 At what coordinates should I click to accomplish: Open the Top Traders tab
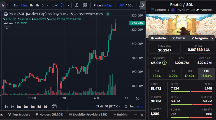(x=19, y=114)
